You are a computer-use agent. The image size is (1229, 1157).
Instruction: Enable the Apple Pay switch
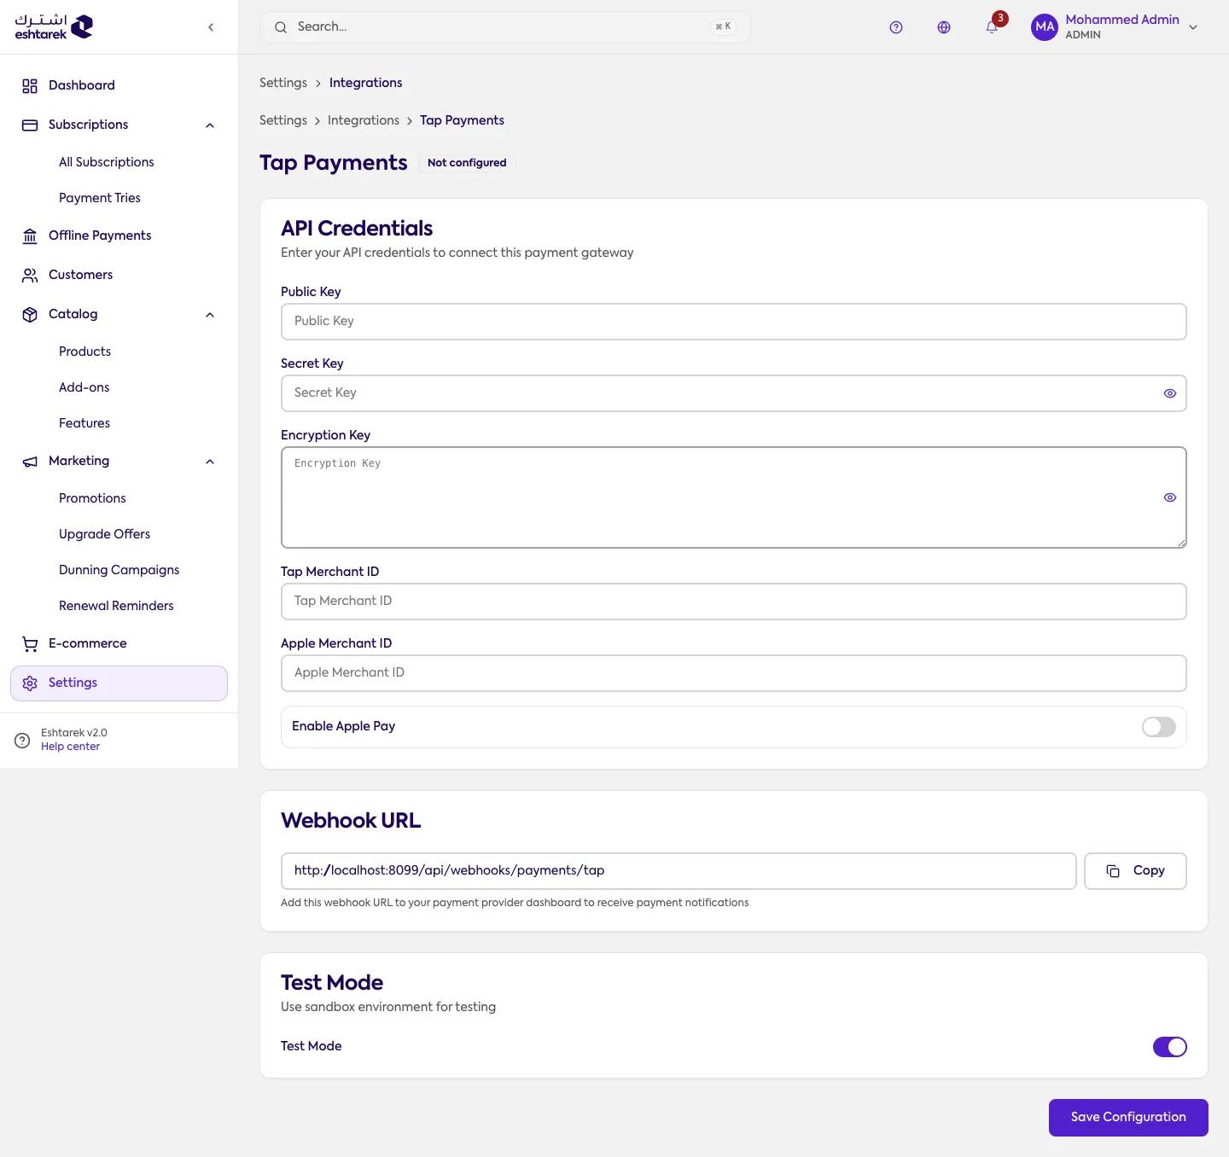click(x=1159, y=727)
